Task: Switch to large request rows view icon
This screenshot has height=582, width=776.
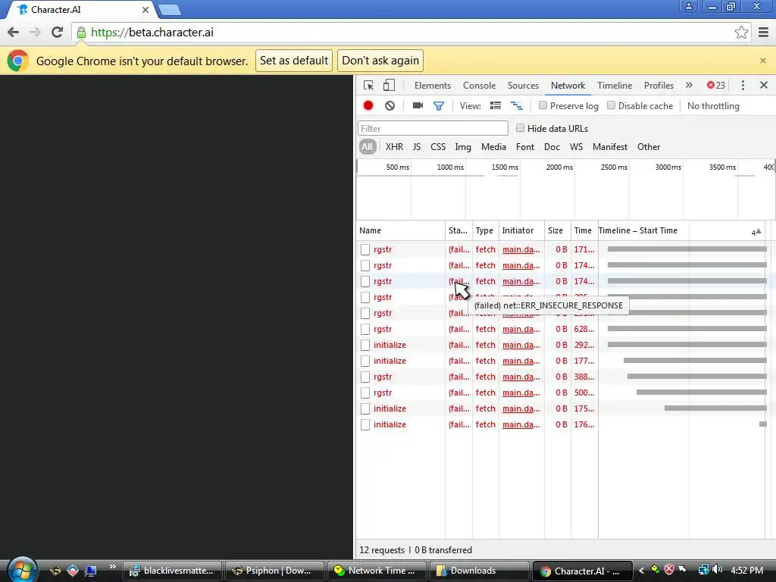Action: [496, 106]
